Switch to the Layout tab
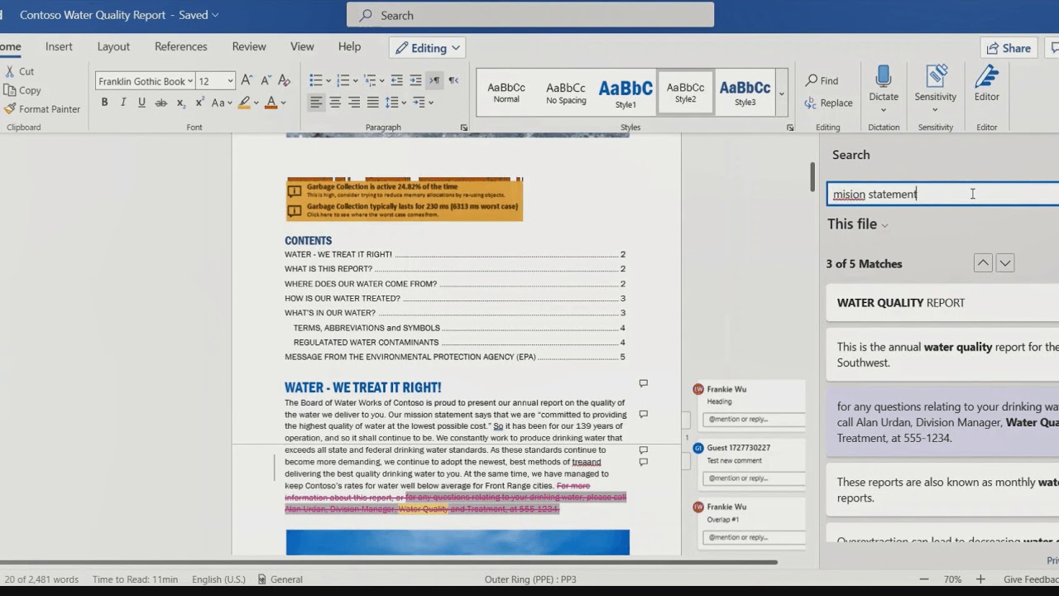The width and height of the screenshot is (1059, 596). click(x=113, y=46)
